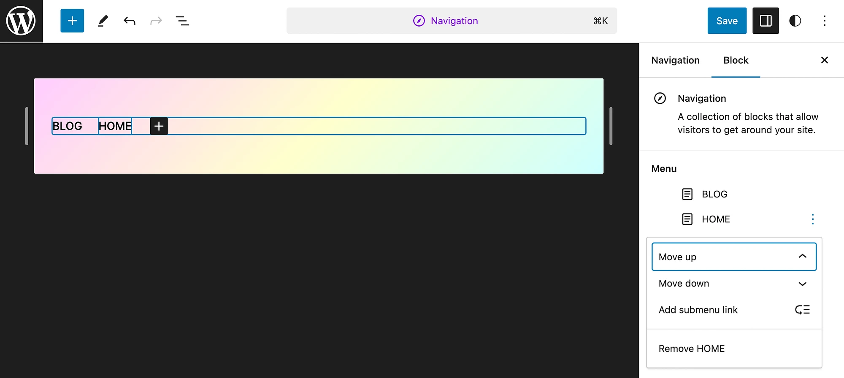Image resolution: width=844 pixels, height=378 pixels.
Task: Choose Add submenu link
Action: (x=734, y=310)
